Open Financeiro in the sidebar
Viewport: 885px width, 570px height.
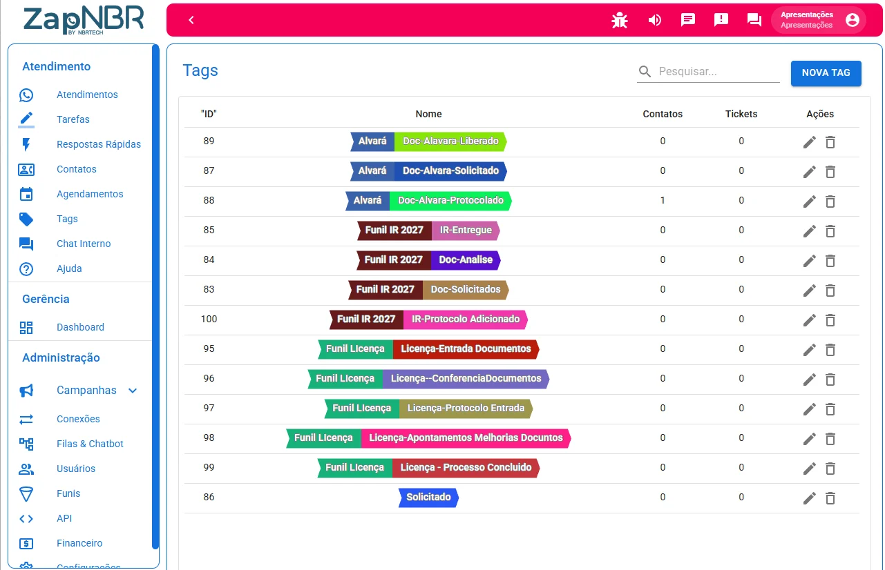[x=79, y=543]
